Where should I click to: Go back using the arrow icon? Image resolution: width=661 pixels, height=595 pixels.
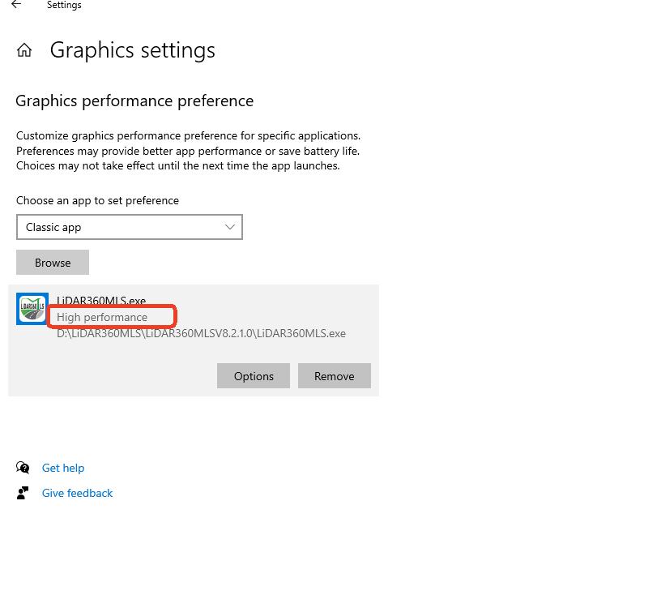16,5
